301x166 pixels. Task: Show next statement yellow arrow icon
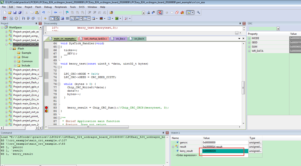click(x=45, y=18)
